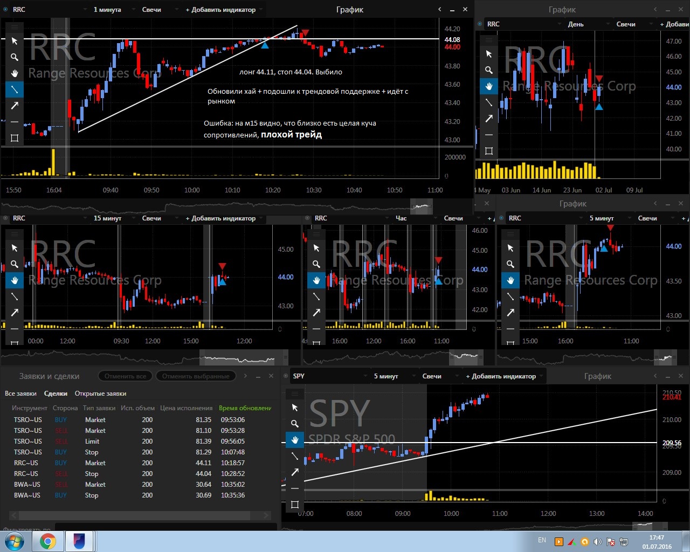Switch to the 'Сделки' tab

pyautogui.click(x=56, y=394)
